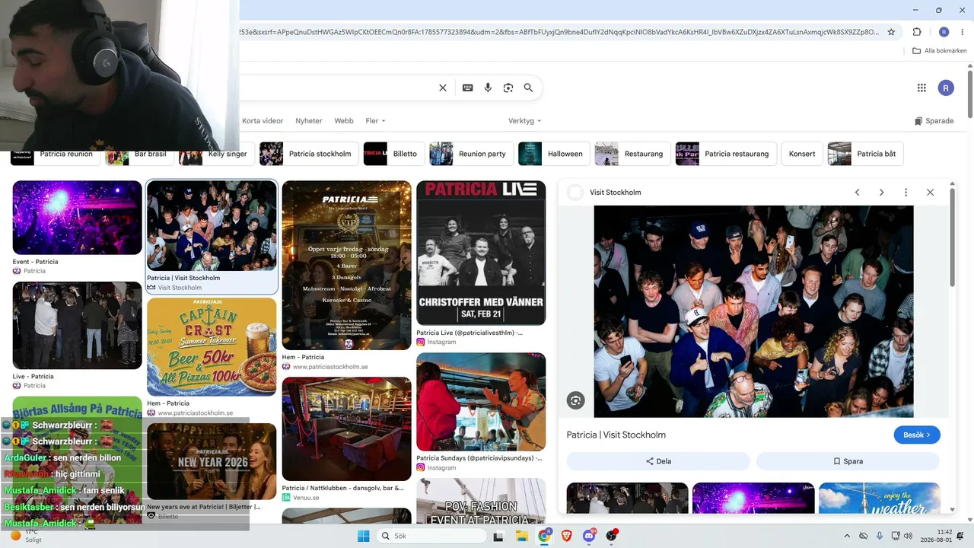Open the Chrome extensions puzzle icon
Image resolution: width=974 pixels, height=548 pixels.
click(917, 32)
